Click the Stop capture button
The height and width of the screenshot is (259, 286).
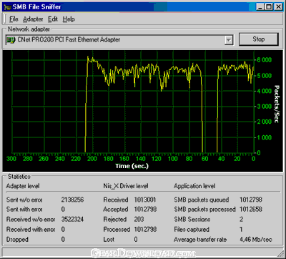[259, 39]
